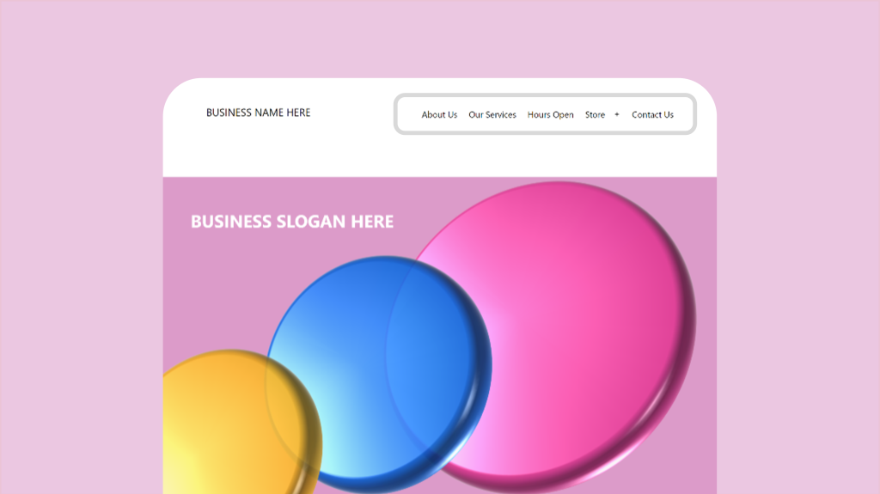This screenshot has width=880, height=494.
Task: Go to the Our Services page
Action: 492,114
